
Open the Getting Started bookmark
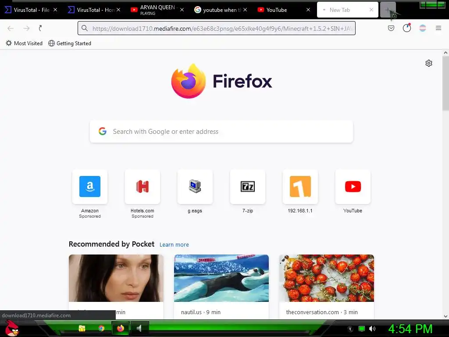click(x=70, y=43)
